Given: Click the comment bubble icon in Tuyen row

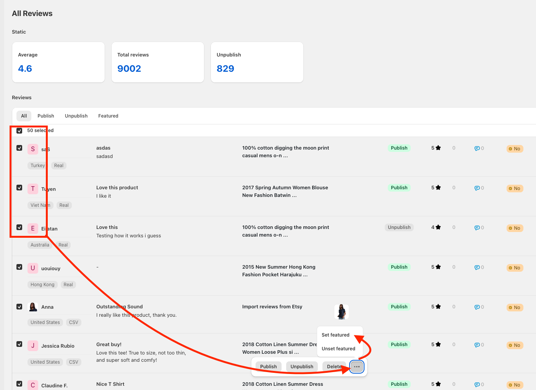Looking at the screenshot, I should coord(477,188).
